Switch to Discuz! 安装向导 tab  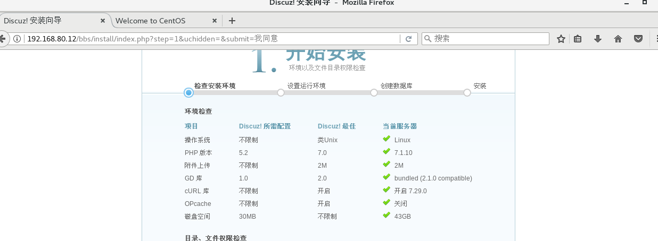click(x=55, y=21)
